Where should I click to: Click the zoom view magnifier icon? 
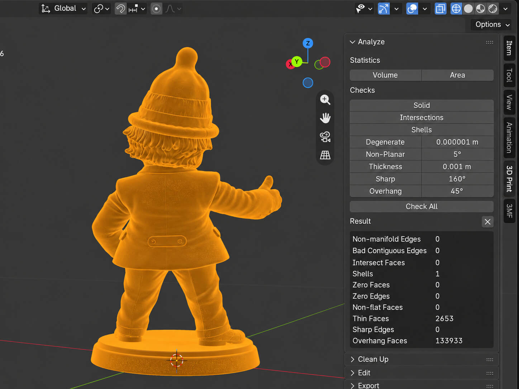pos(325,100)
